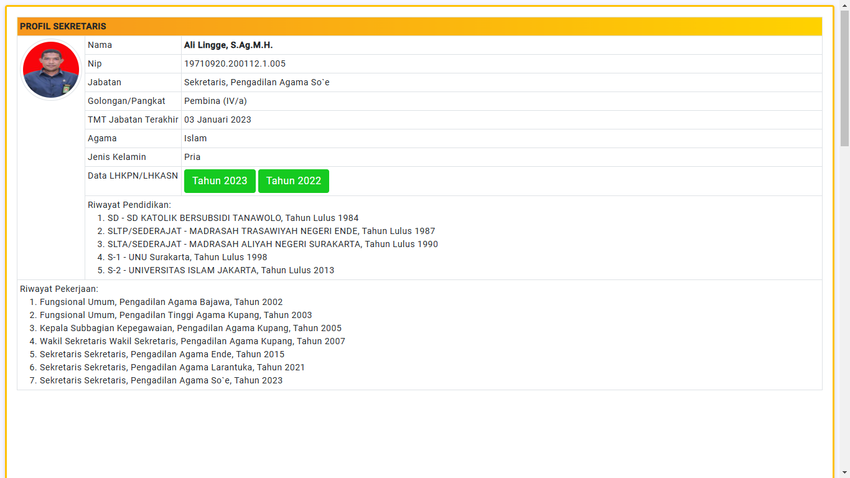Click the TMT Jabatan Terakhir label
The height and width of the screenshot is (478, 850).
coord(133,120)
